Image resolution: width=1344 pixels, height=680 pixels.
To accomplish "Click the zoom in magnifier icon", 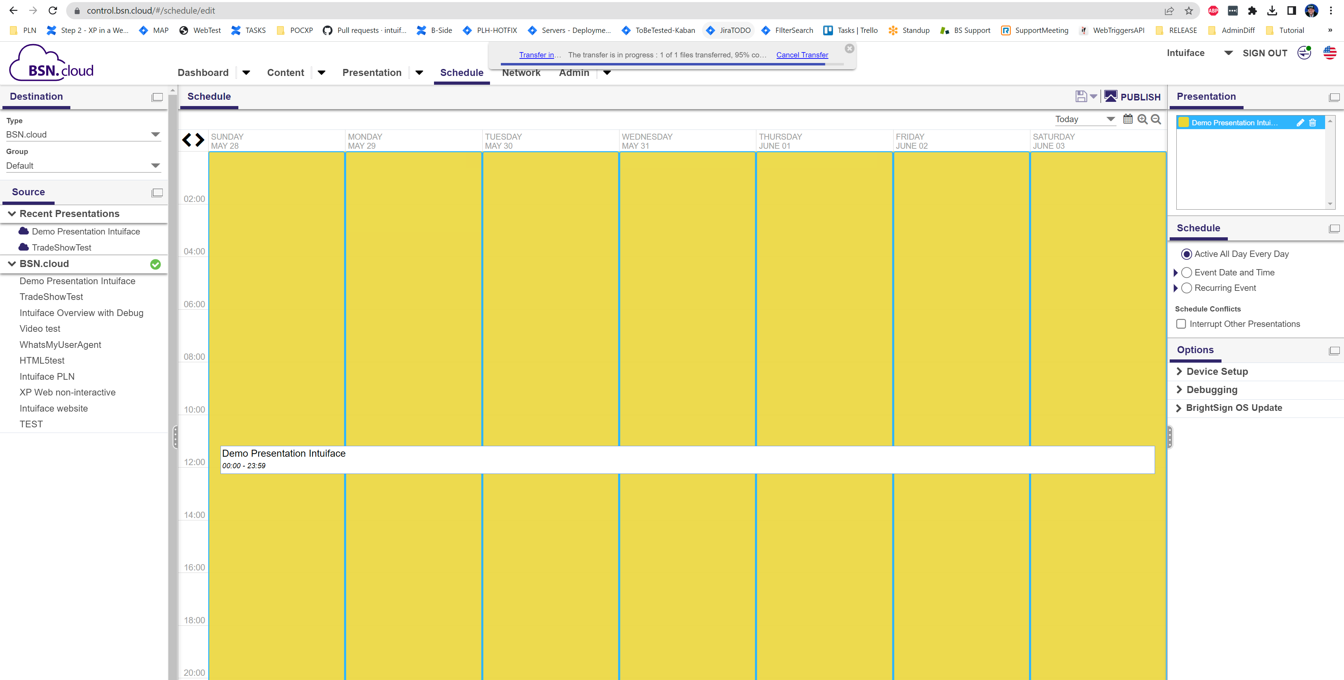I will pos(1142,119).
